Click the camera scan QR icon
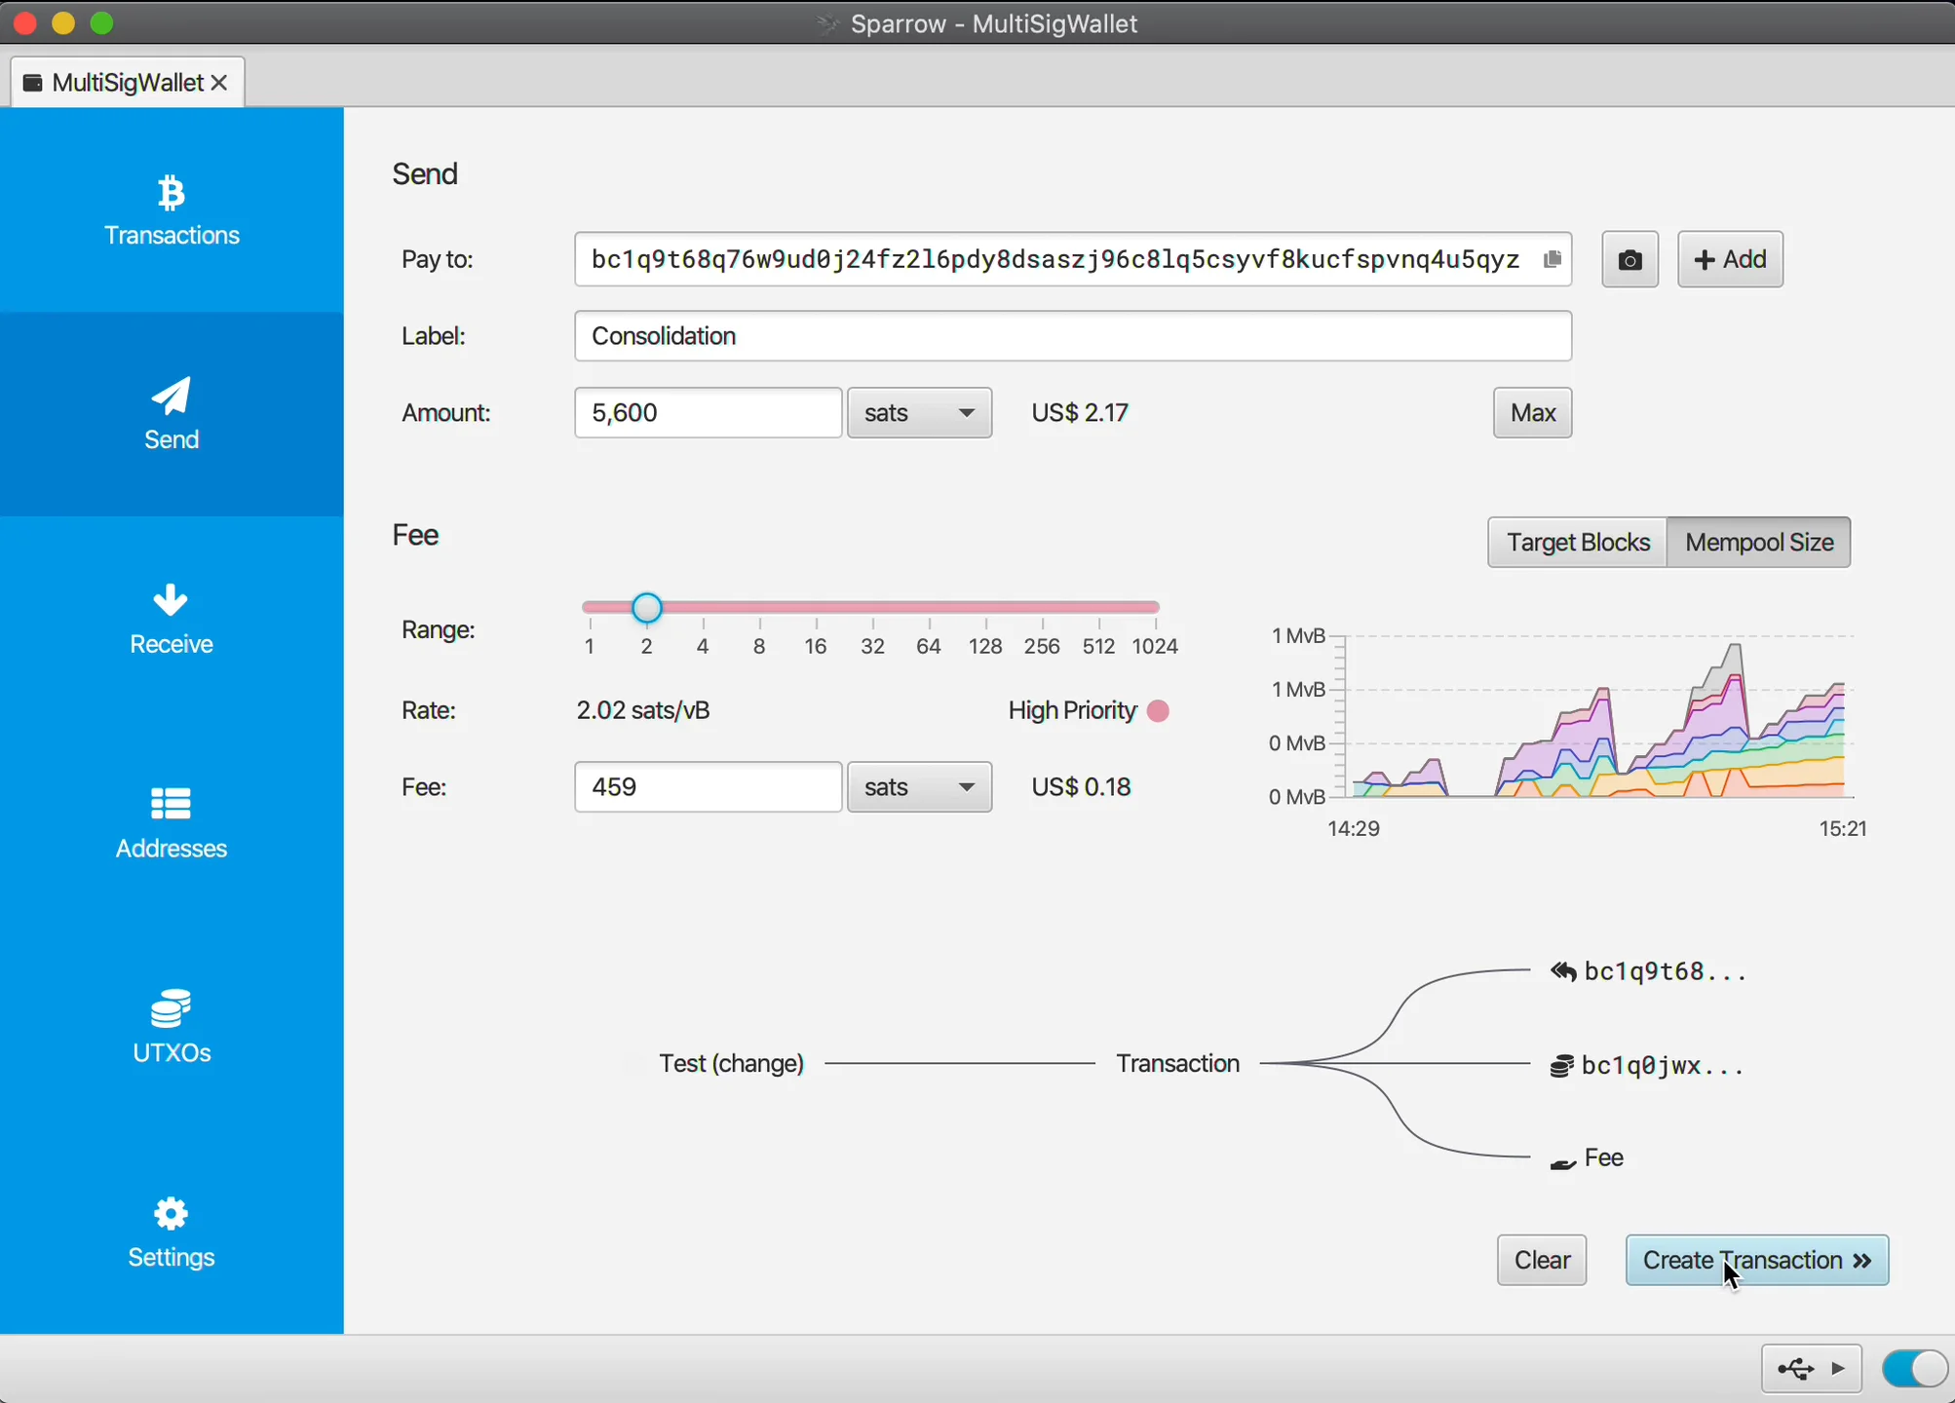 point(1629,260)
